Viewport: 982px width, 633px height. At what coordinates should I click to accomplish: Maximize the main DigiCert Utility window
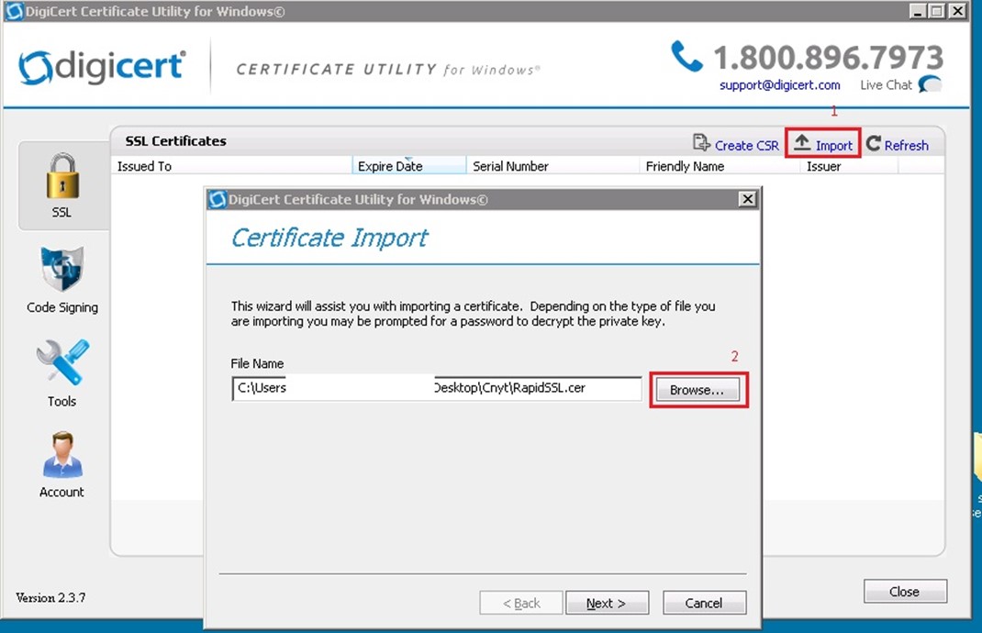click(x=937, y=11)
